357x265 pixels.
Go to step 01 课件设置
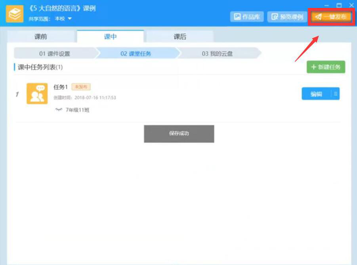tap(55, 53)
